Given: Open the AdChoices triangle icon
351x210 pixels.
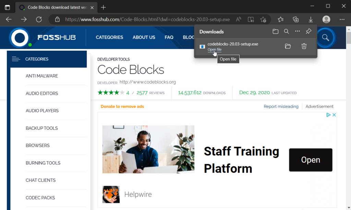Looking at the screenshot, I should (x=328, y=115).
